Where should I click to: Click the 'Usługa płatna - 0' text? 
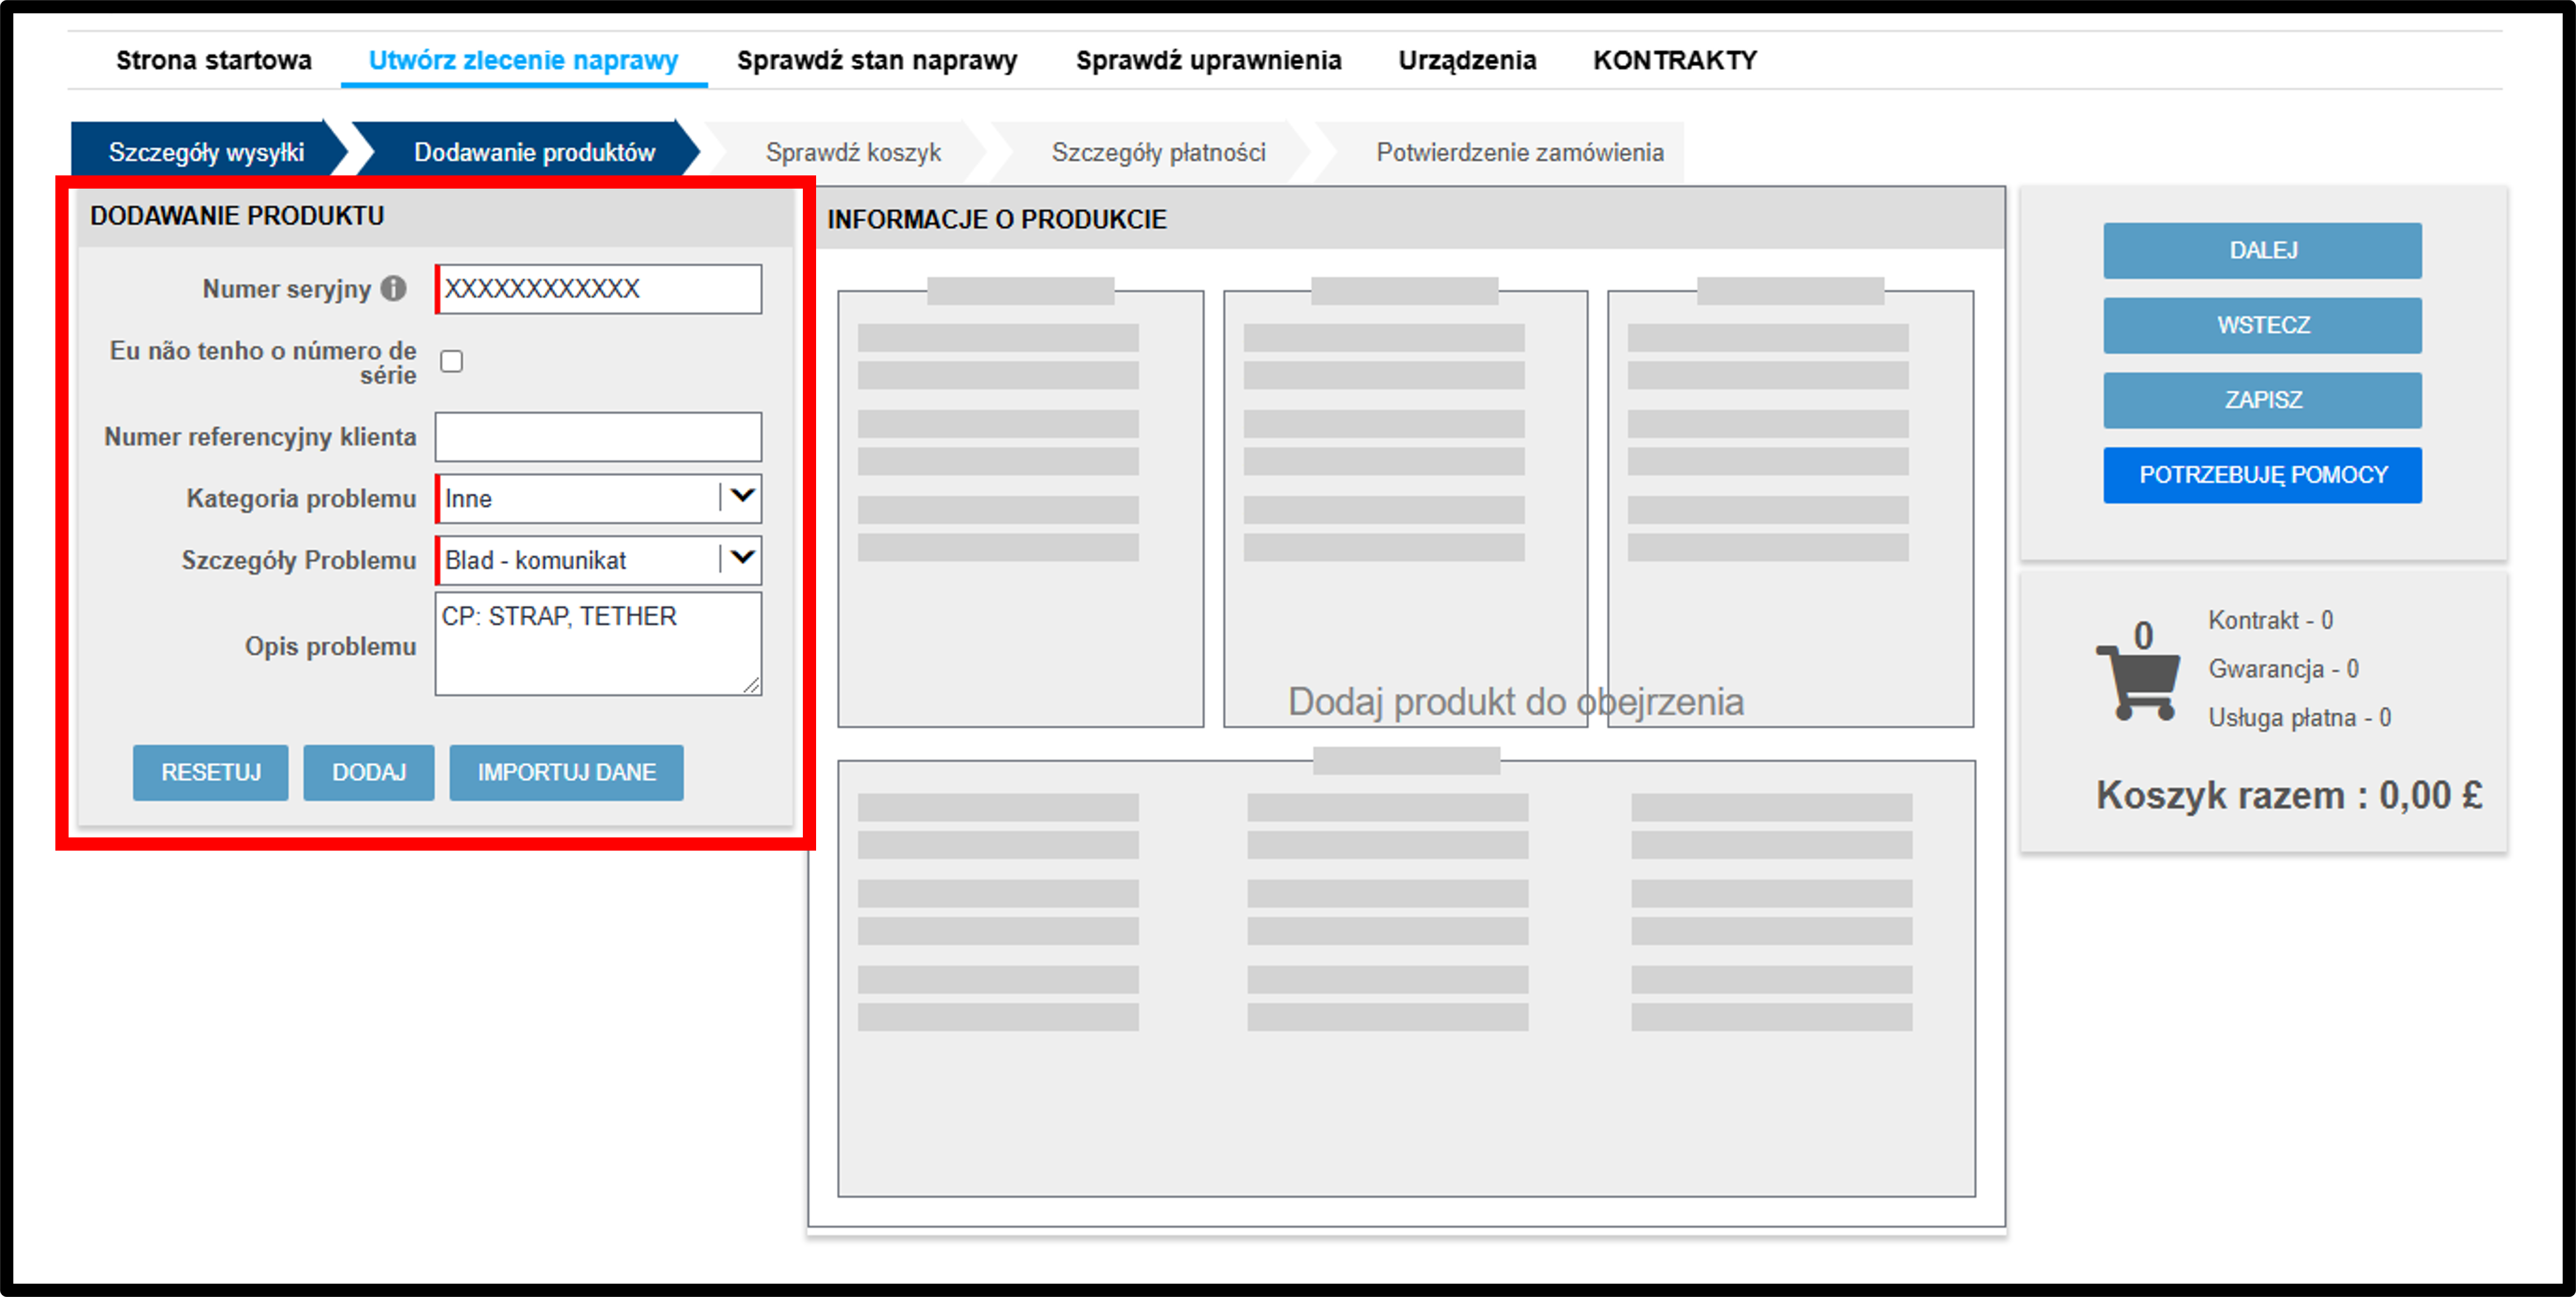(x=2300, y=717)
